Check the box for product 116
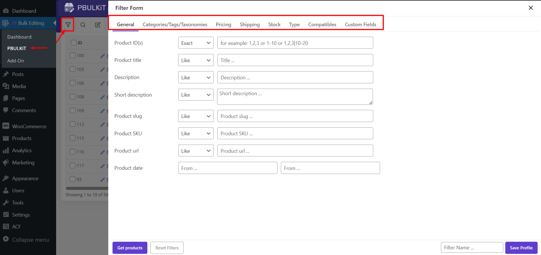 pos(73,152)
